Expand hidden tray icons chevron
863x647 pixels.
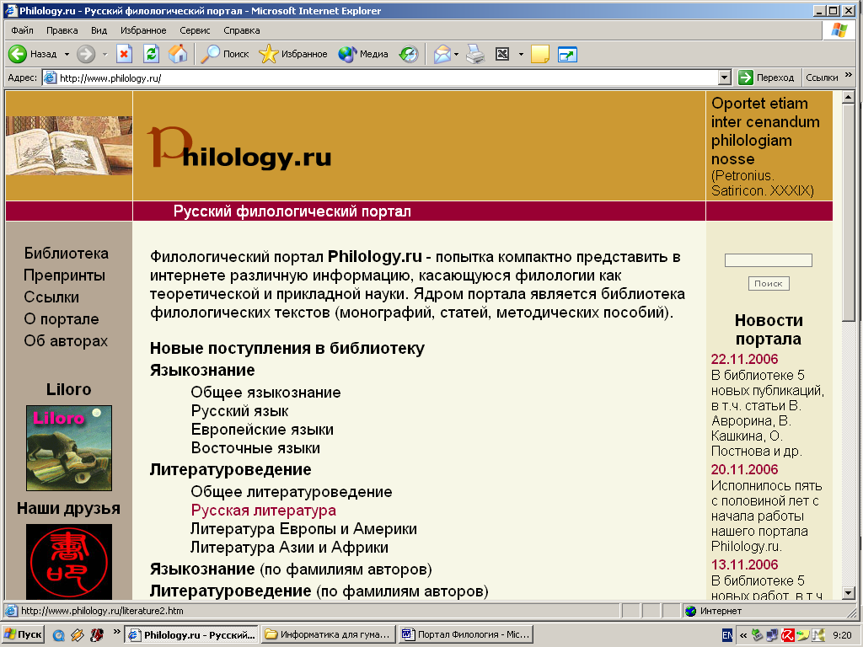pyautogui.click(x=743, y=635)
